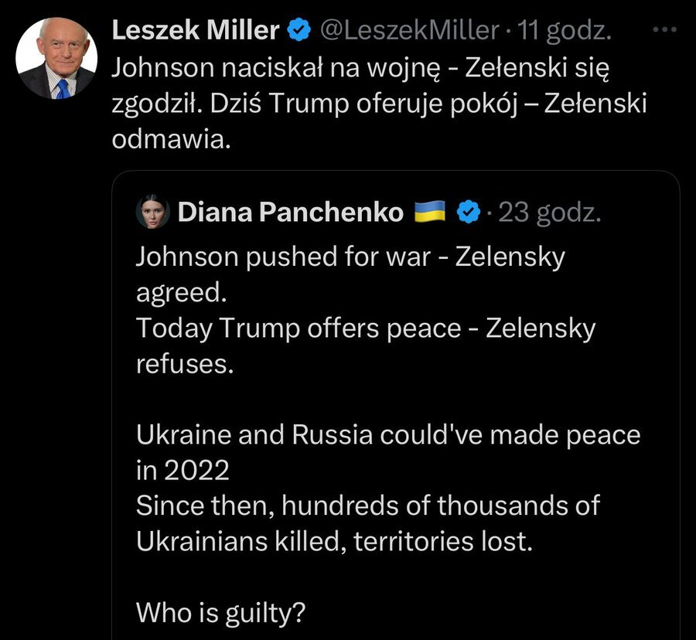Screen dimensions: 696x640
Task: Open Diana Panchenko's name in quoted tweet
Action: (x=290, y=212)
